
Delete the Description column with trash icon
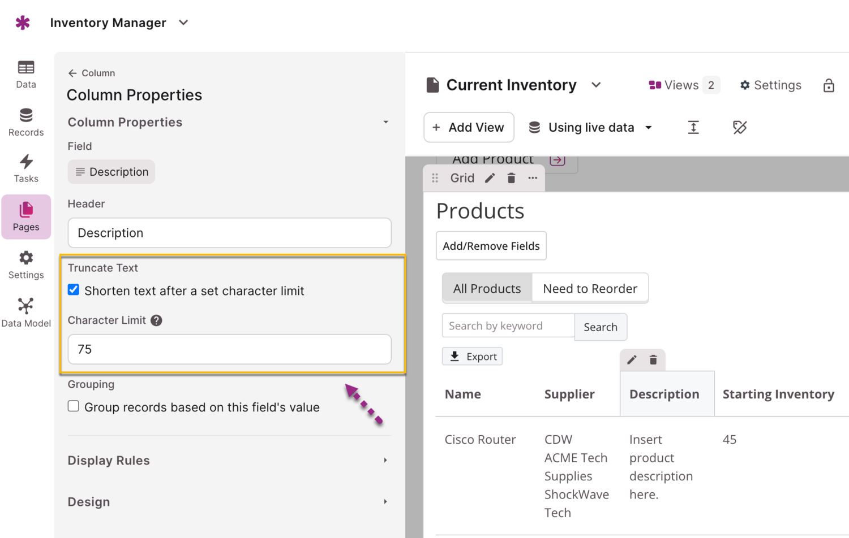tap(653, 360)
